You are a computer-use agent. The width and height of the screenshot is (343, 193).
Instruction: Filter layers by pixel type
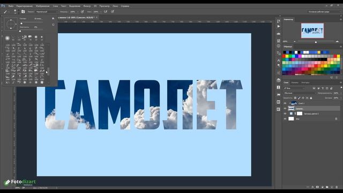click(314, 88)
